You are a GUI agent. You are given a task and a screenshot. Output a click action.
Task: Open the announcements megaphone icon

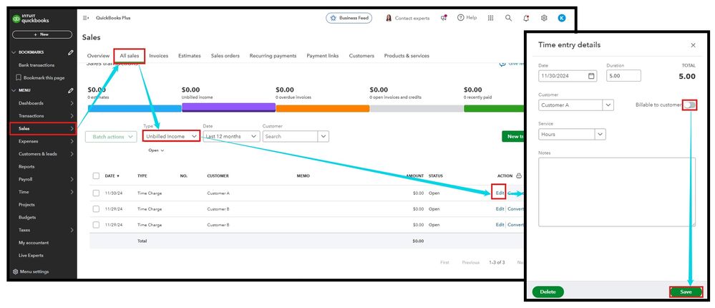click(x=443, y=18)
